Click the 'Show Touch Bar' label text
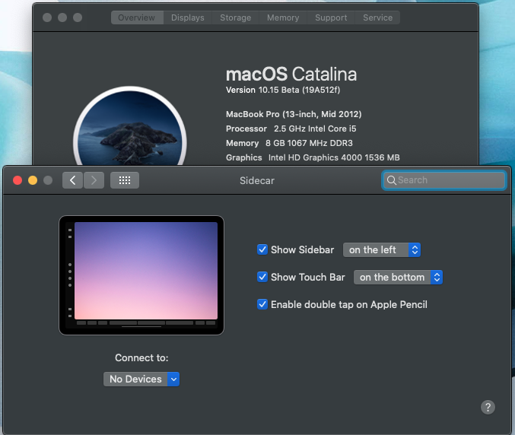Viewport: 515px width, 435px height. [308, 278]
